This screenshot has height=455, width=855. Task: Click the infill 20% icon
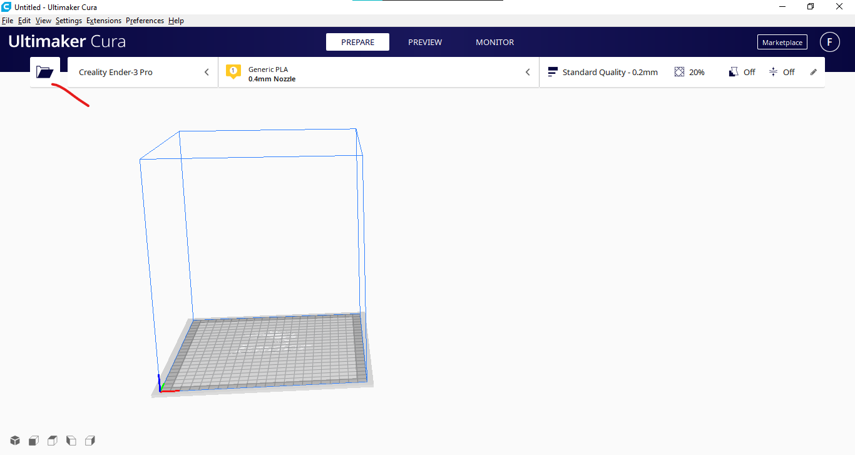click(679, 72)
